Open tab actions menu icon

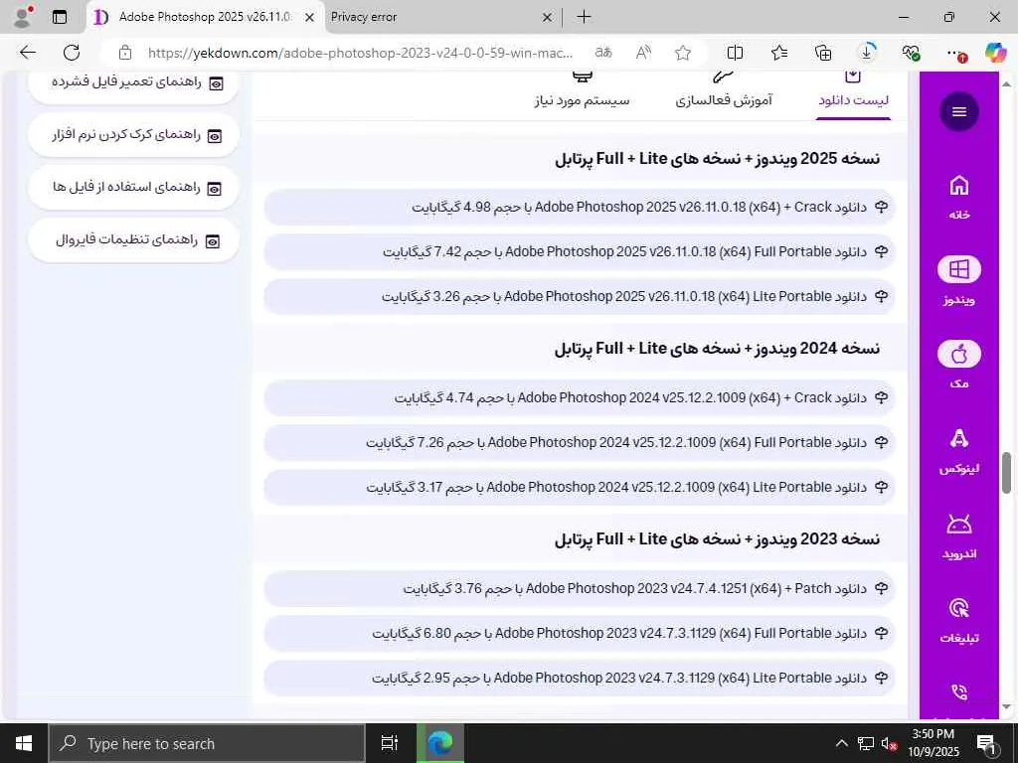[x=60, y=17]
